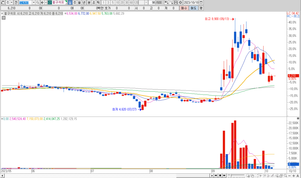
Task: Select the monthly '월' chart period
Action: point(79,2)
